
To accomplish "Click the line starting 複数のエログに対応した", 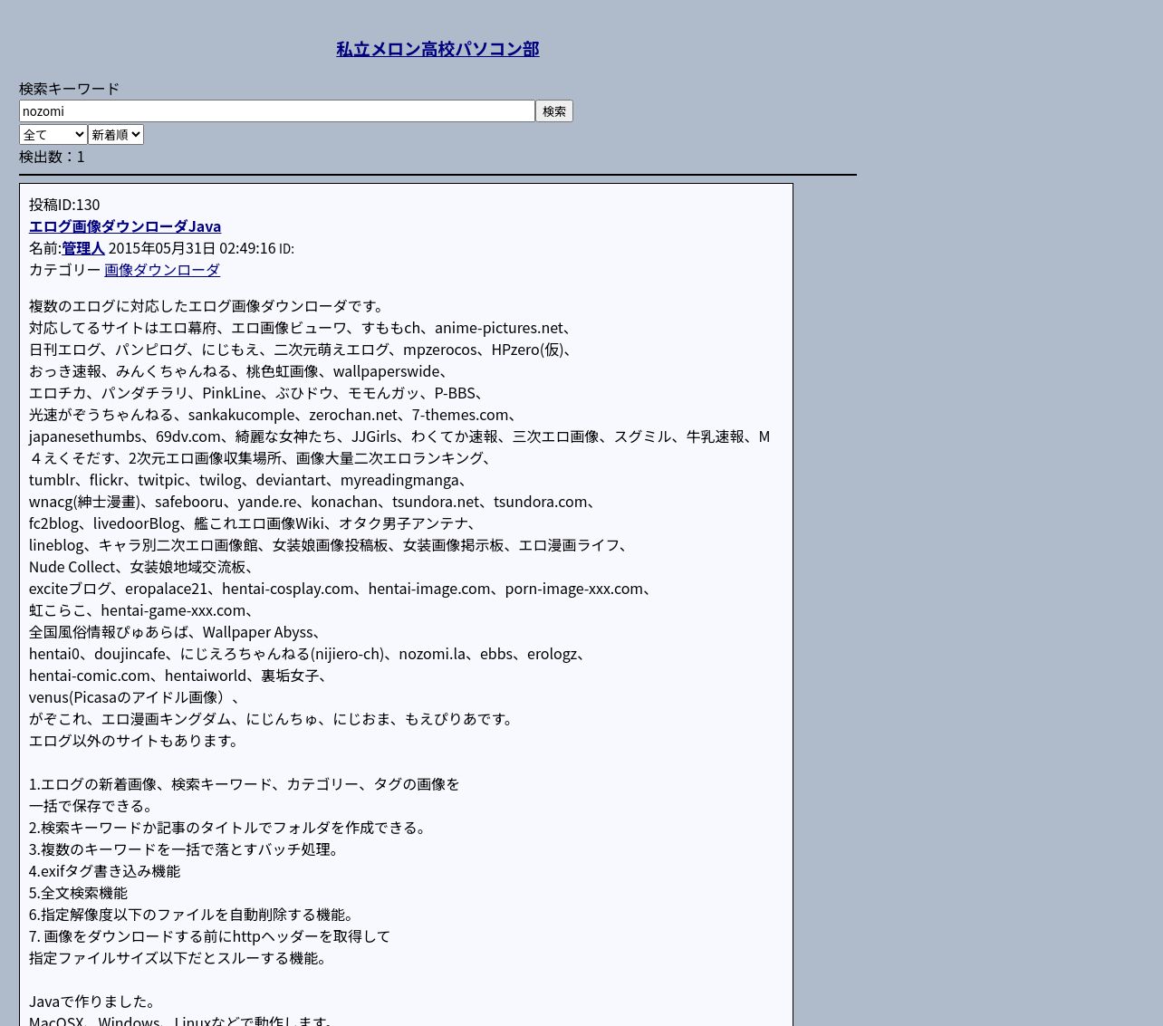I will (209, 306).
